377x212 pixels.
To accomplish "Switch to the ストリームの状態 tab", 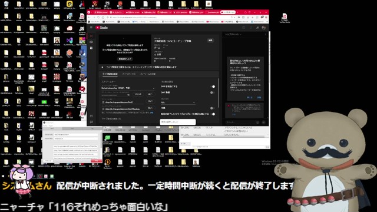I will tap(148, 74).
